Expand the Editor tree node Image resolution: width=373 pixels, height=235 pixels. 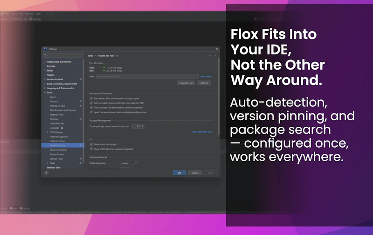[45, 71]
